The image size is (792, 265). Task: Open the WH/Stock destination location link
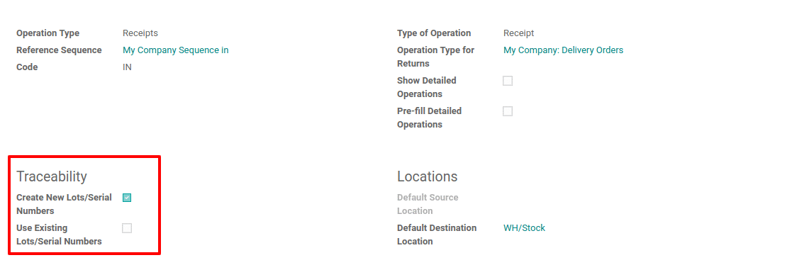pos(524,228)
